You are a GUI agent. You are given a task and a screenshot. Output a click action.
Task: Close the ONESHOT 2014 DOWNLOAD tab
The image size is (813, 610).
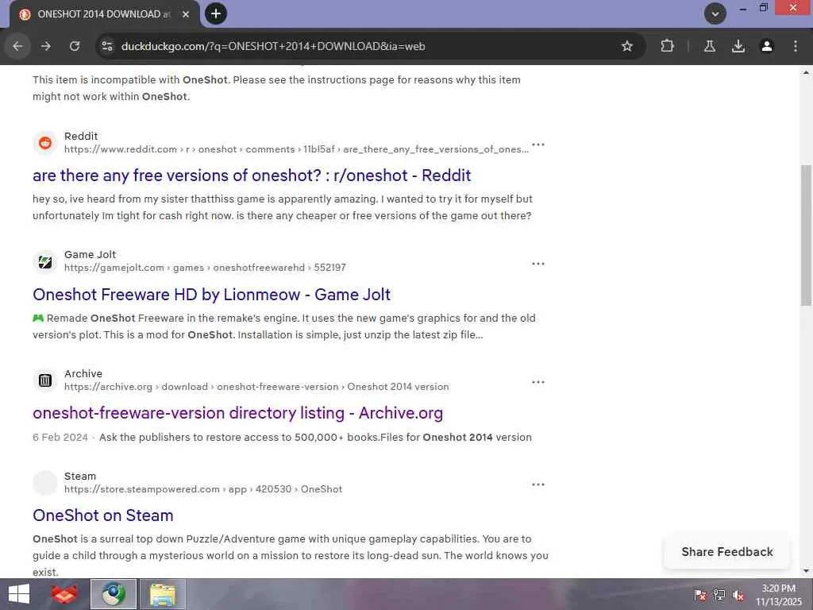186,14
